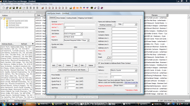Image resolution: width=190 pixels, height=106 pixels.
Task: Open the Jobs menu
Action: [21, 4]
